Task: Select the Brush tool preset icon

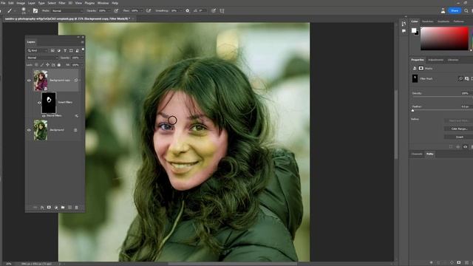Action: (x=10, y=10)
